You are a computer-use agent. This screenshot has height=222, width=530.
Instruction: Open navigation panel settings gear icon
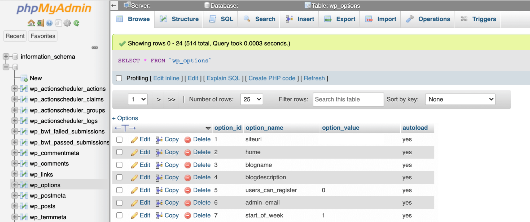(67, 23)
